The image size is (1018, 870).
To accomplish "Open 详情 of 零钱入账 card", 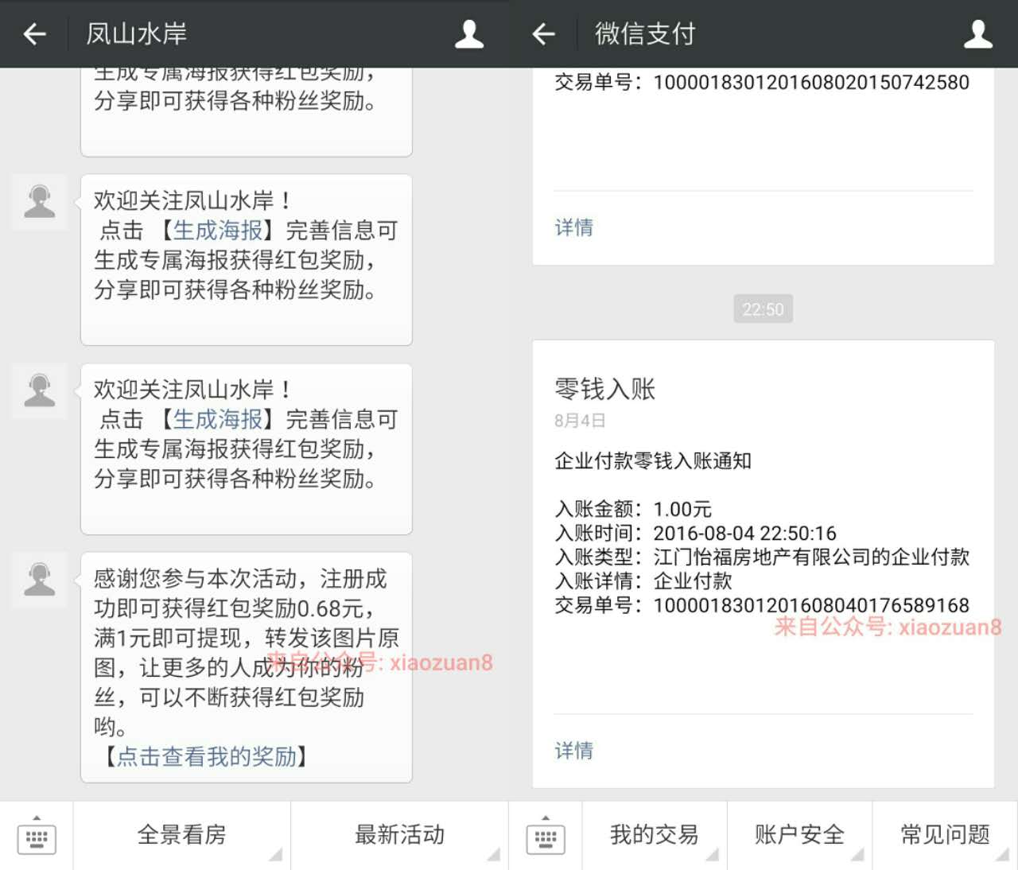I will pyautogui.click(x=573, y=750).
